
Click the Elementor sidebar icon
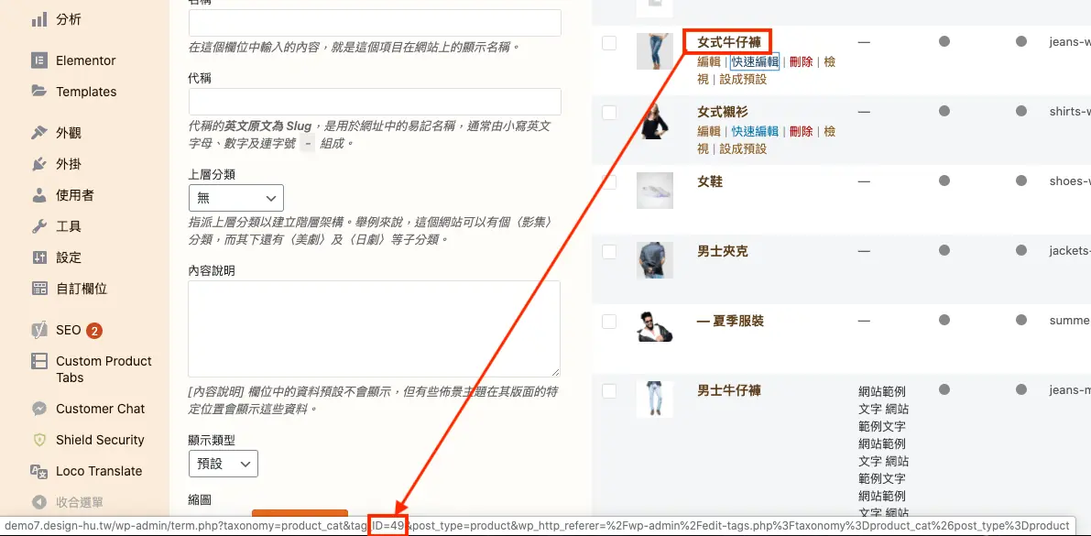coord(39,60)
